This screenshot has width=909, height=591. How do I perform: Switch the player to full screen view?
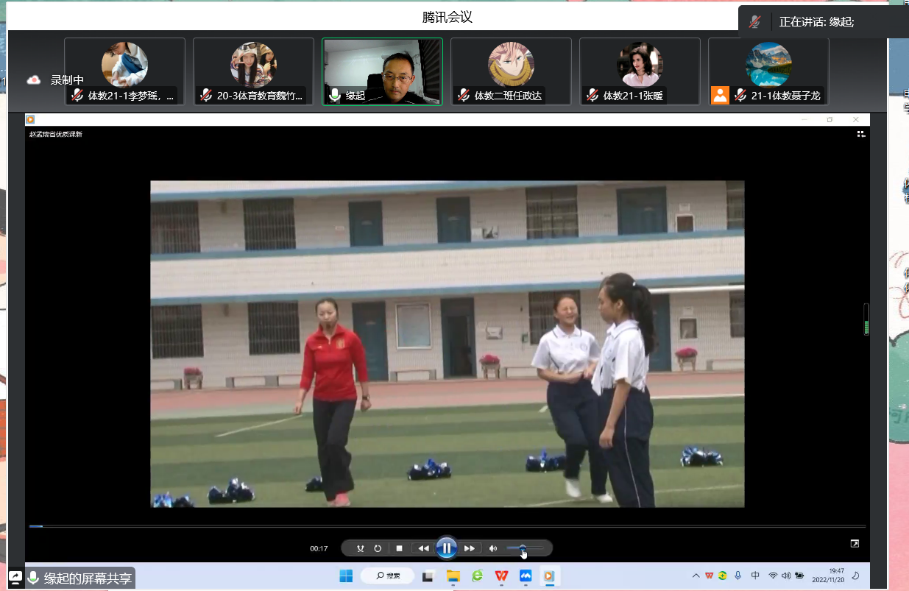click(x=855, y=544)
